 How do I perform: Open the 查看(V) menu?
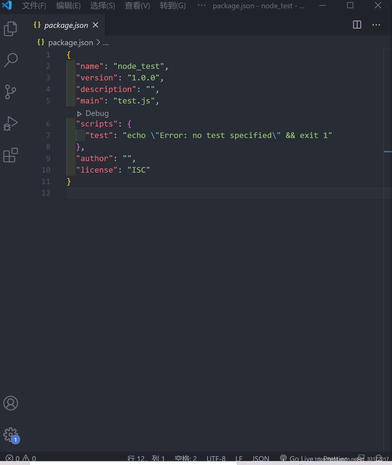point(137,5)
